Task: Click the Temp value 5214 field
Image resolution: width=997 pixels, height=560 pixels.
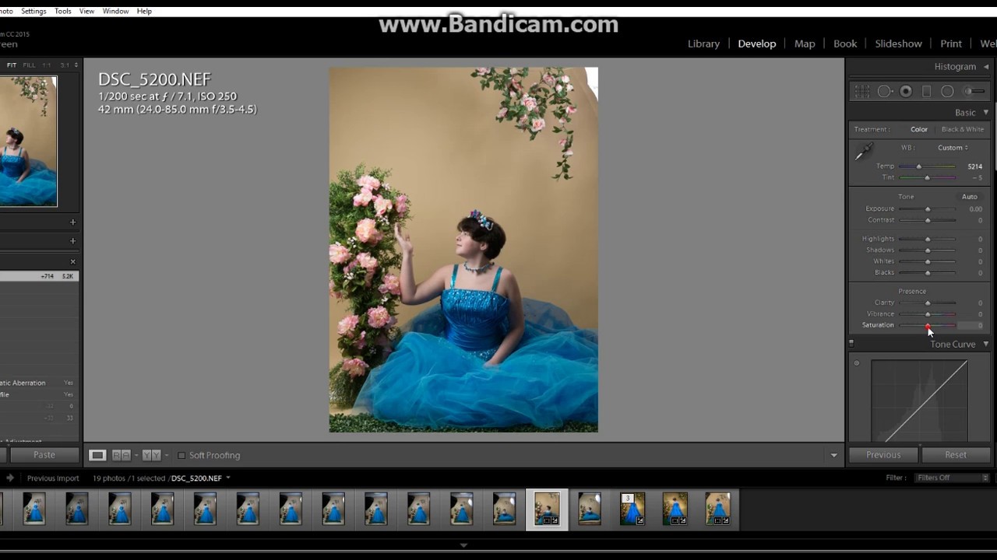Action: pyautogui.click(x=974, y=166)
